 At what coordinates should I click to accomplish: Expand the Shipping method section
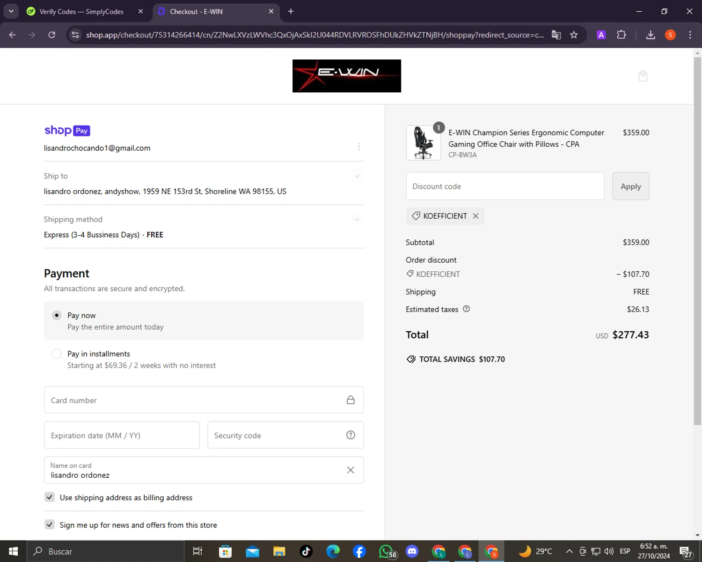click(357, 219)
